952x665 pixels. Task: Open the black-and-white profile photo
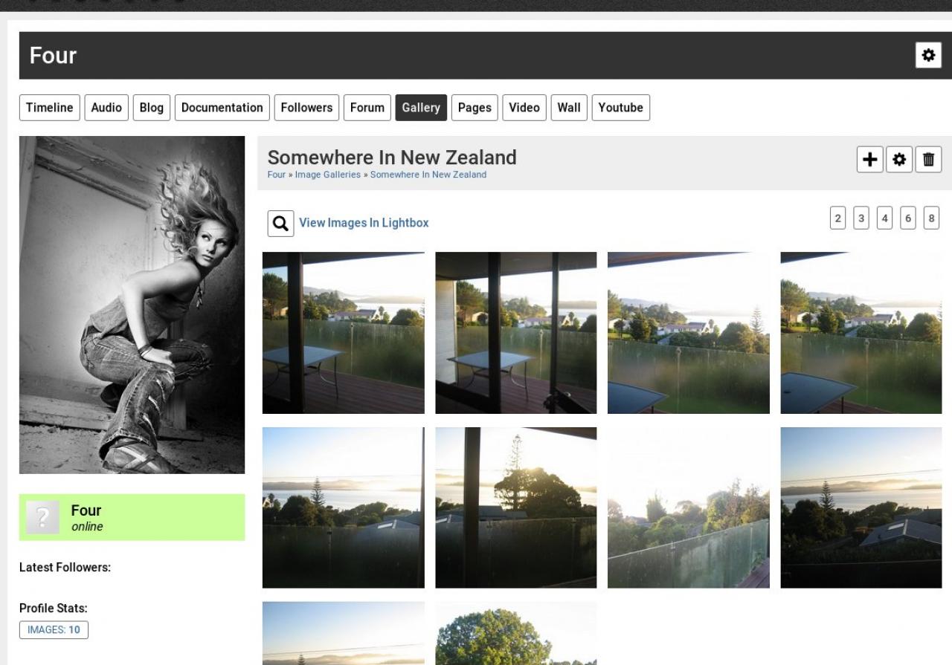coord(132,305)
